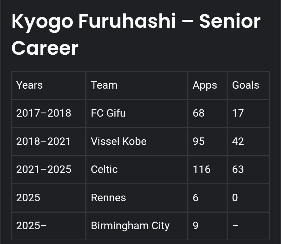This screenshot has height=244, width=281.
Task: Select the 116 appearances cell for Celtic
Action: pos(207,170)
